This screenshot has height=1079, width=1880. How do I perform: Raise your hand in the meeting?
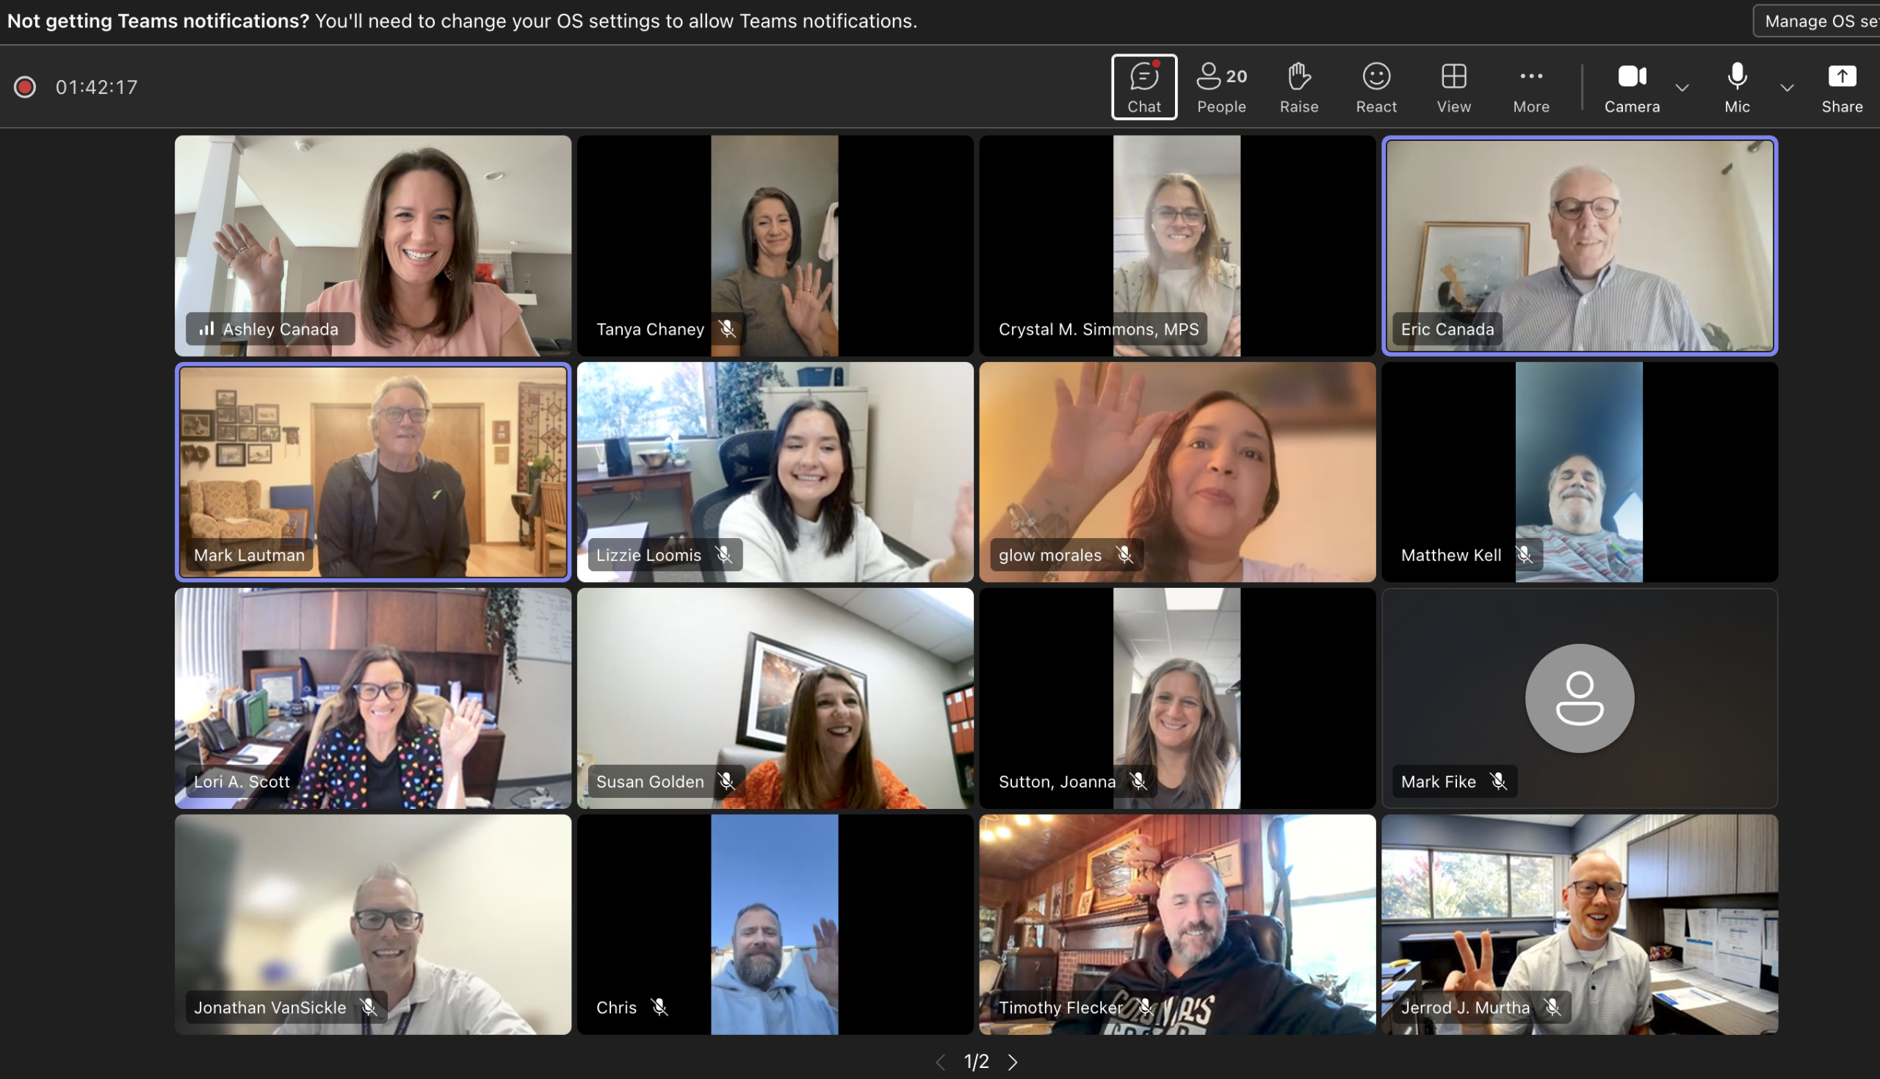point(1299,87)
